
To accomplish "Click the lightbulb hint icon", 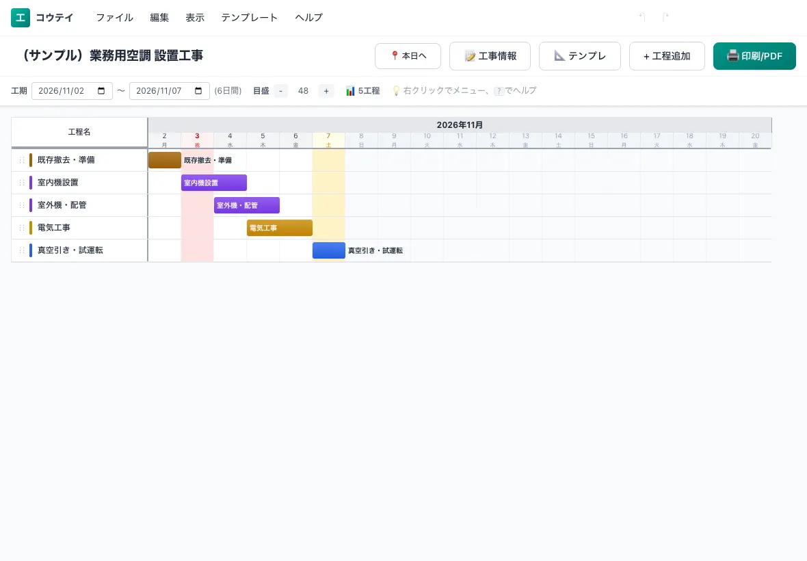I will click(x=396, y=90).
